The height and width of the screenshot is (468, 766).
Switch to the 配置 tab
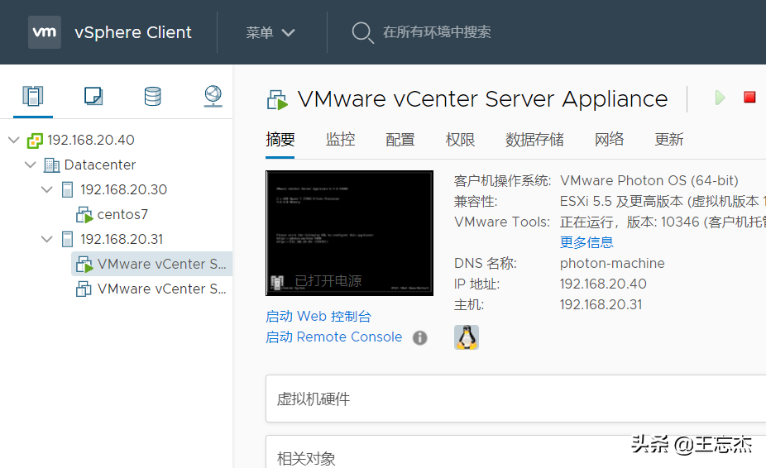400,140
